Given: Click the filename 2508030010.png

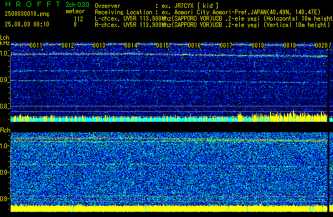Looking at the screenshot, I should (27, 14).
